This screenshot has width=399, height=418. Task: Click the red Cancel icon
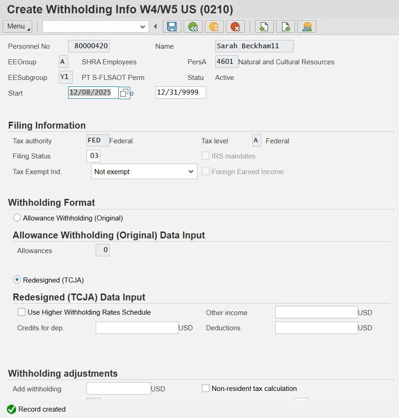click(235, 27)
